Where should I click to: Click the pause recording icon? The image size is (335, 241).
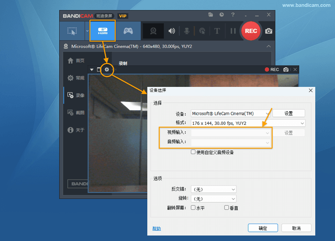[233, 31]
